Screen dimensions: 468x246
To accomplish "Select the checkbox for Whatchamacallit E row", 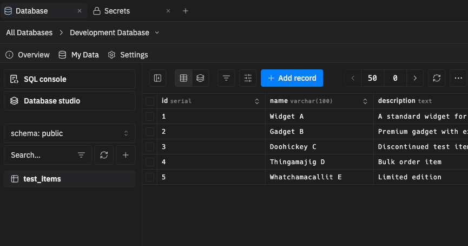I will coord(150,177).
